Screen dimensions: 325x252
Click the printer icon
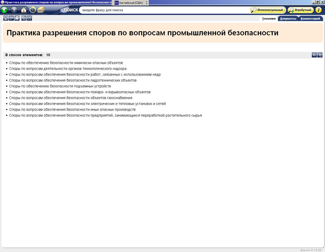tap(17, 18)
